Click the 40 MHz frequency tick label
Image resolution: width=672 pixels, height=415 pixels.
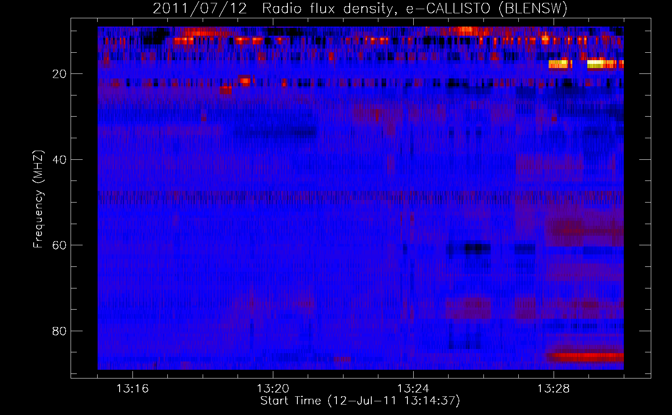(59, 159)
